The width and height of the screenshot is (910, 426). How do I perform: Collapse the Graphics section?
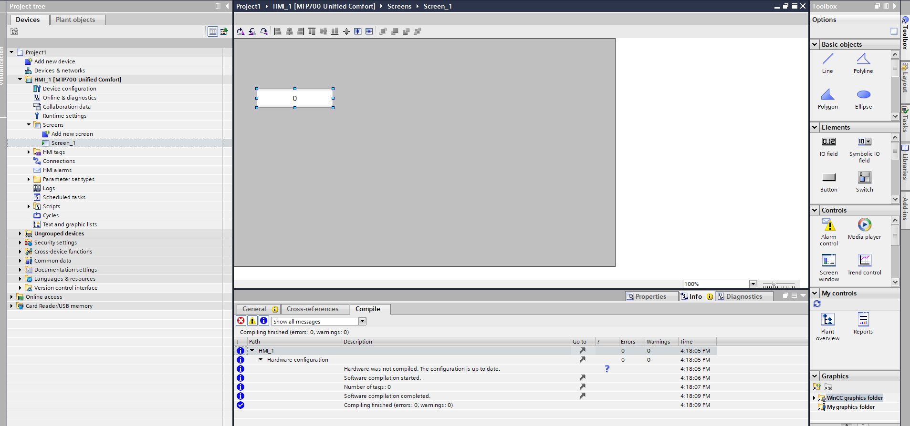coord(815,376)
